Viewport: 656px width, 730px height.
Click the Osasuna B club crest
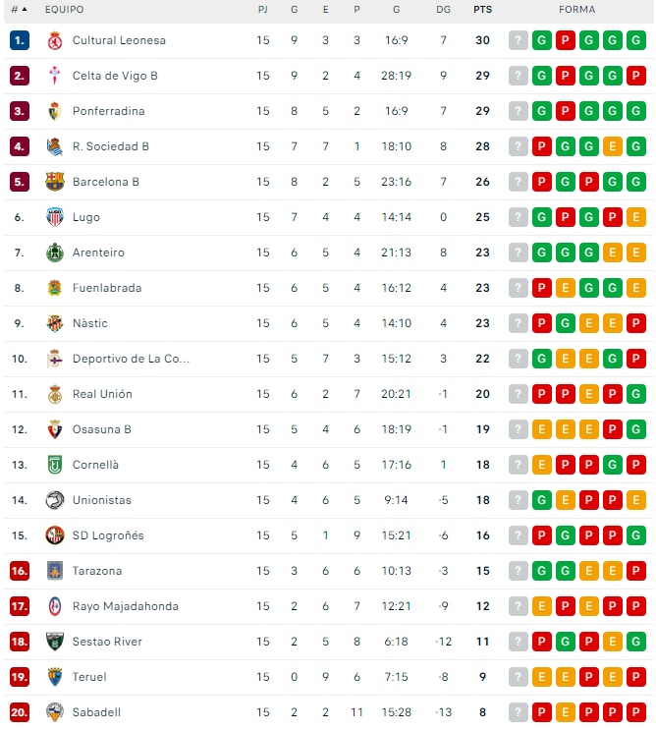[55, 429]
